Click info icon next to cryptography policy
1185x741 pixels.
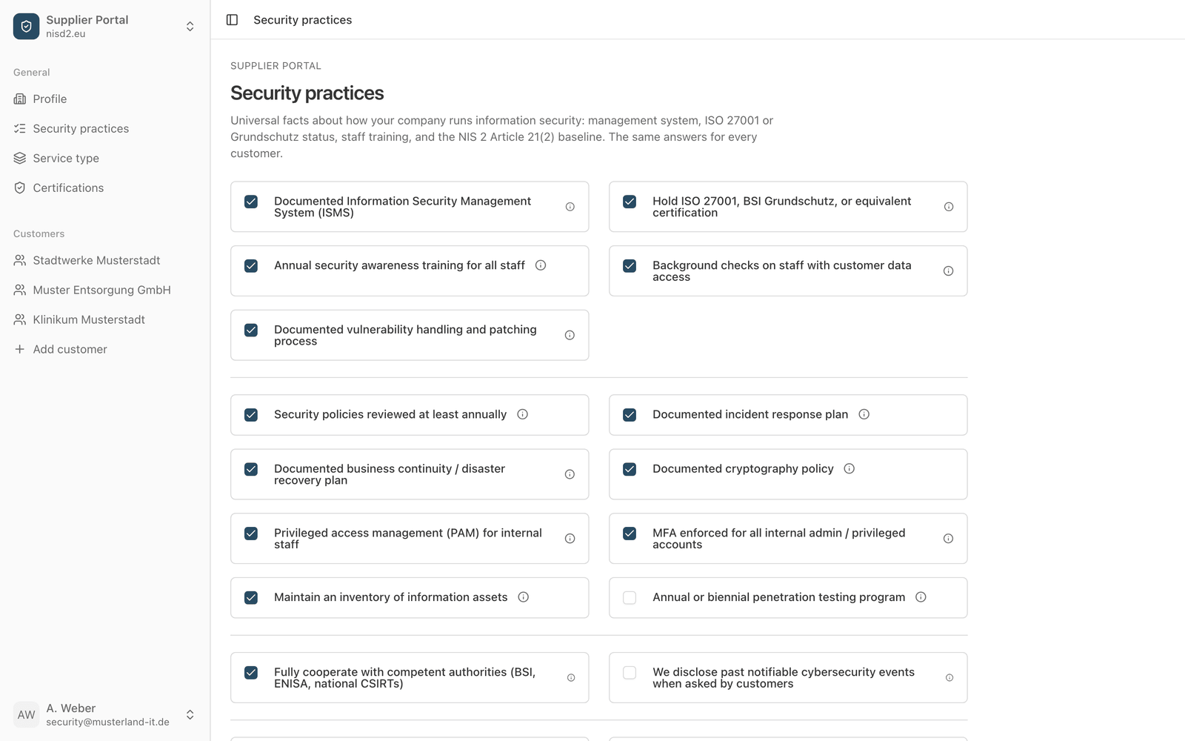coord(849,468)
